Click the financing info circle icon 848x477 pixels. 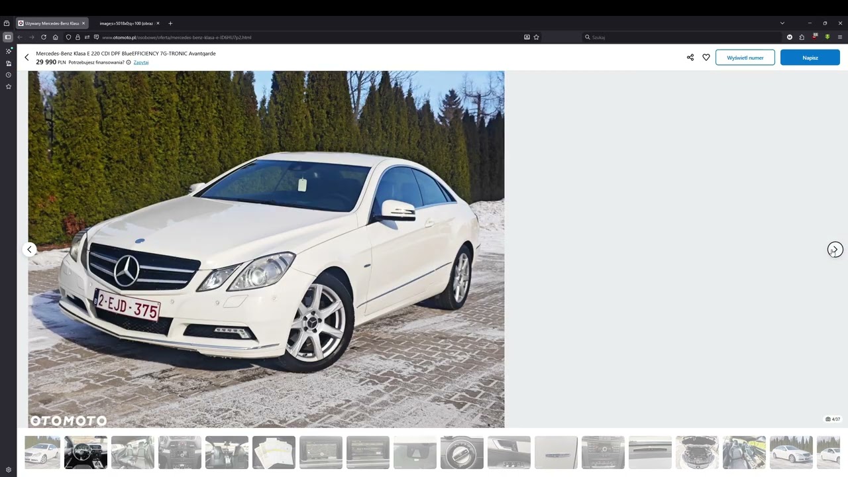coord(129,62)
